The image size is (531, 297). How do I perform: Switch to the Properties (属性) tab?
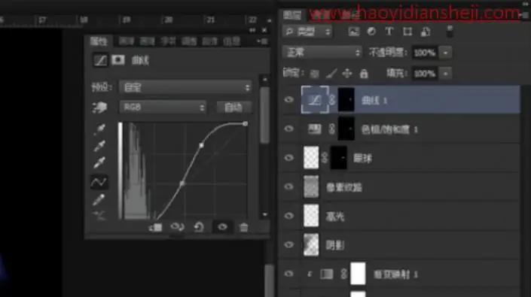tap(99, 41)
